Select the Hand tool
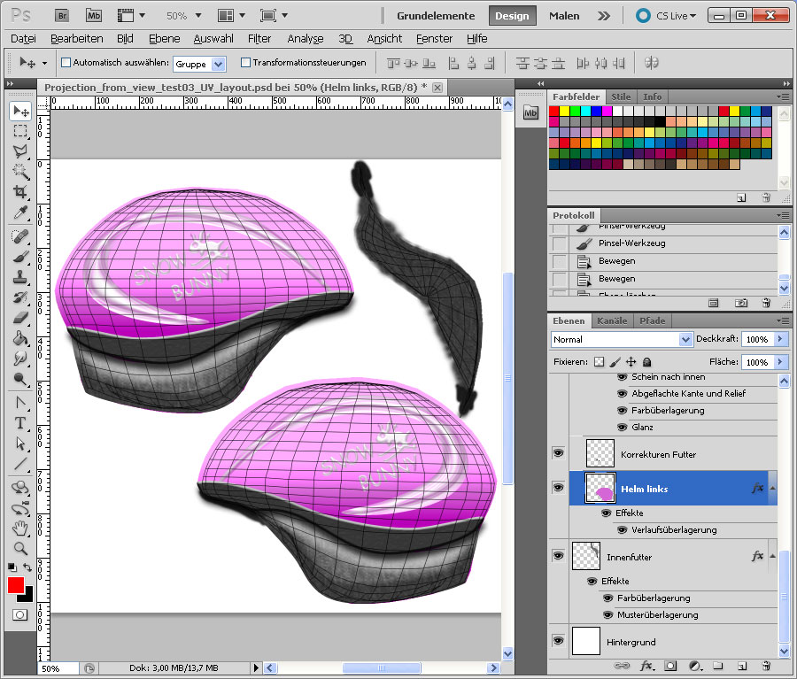The height and width of the screenshot is (679, 797). coord(20,529)
